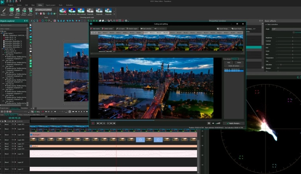Open settings gear in editor toolbar
The image size is (301, 174).
[x=126, y=21]
